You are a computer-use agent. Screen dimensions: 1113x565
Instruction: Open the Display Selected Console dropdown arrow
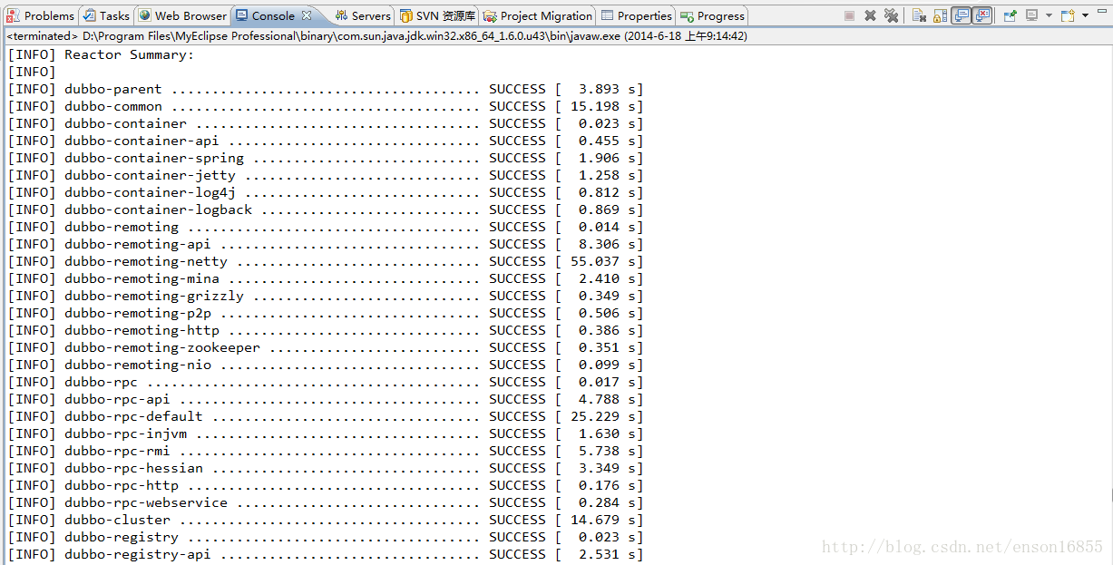tap(1049, 15)
